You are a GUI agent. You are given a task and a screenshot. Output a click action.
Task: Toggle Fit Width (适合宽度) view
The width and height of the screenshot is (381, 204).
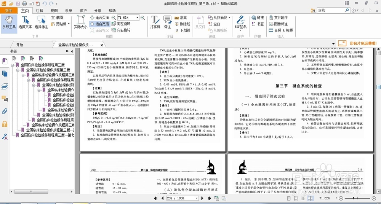[x=99, y=24]
